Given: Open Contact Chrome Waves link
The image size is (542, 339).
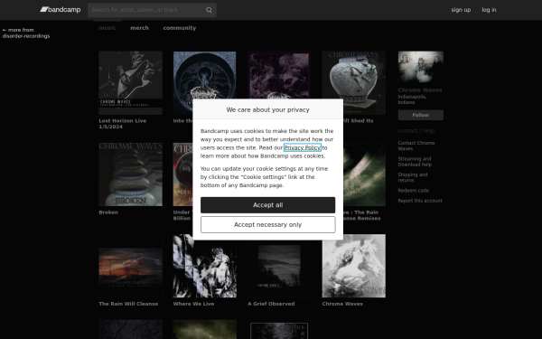Looking at the screenshot, I should point(416,146).
